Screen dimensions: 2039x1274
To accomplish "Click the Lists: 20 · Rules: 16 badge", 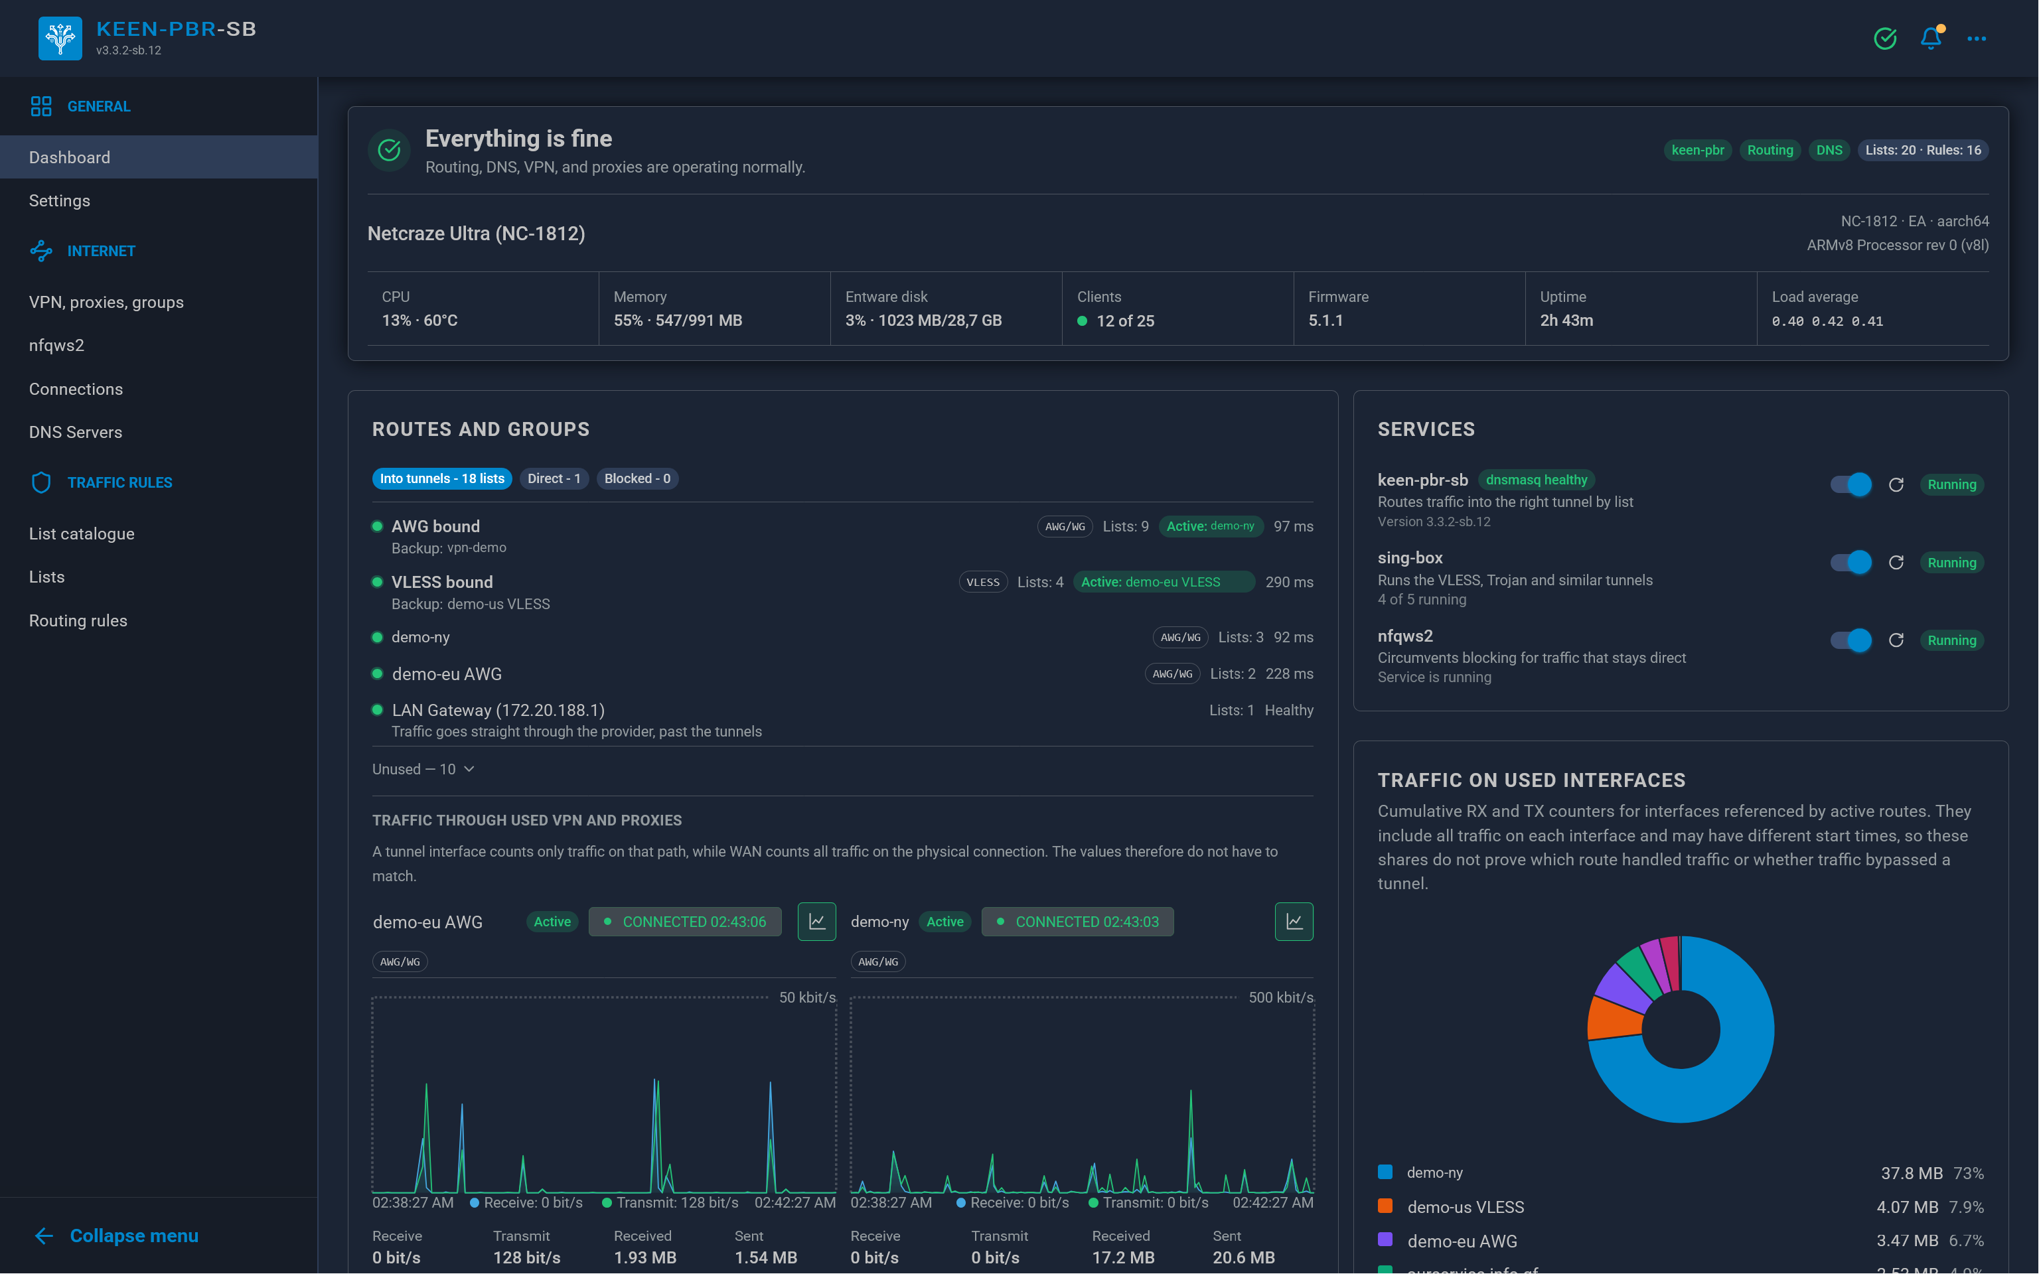I will tap(1923, 150).
